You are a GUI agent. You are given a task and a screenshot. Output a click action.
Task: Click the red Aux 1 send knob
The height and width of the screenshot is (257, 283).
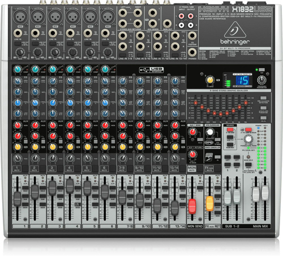click(x=192, y=132)
